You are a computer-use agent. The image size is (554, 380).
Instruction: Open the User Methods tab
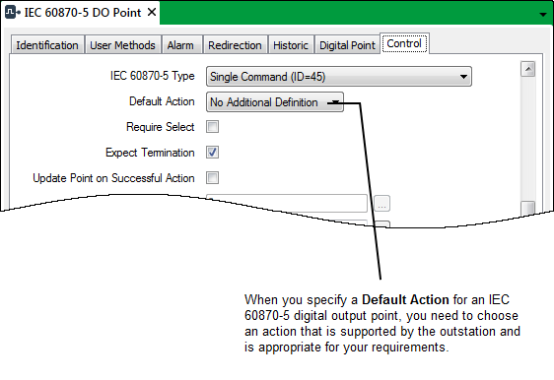[122, 45]
